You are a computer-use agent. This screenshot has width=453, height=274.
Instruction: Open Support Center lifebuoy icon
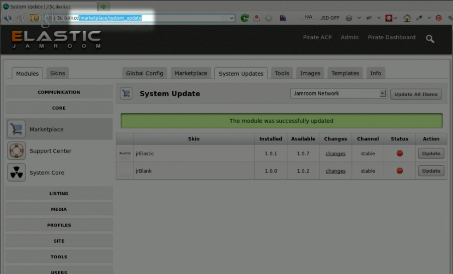point(16,151)
